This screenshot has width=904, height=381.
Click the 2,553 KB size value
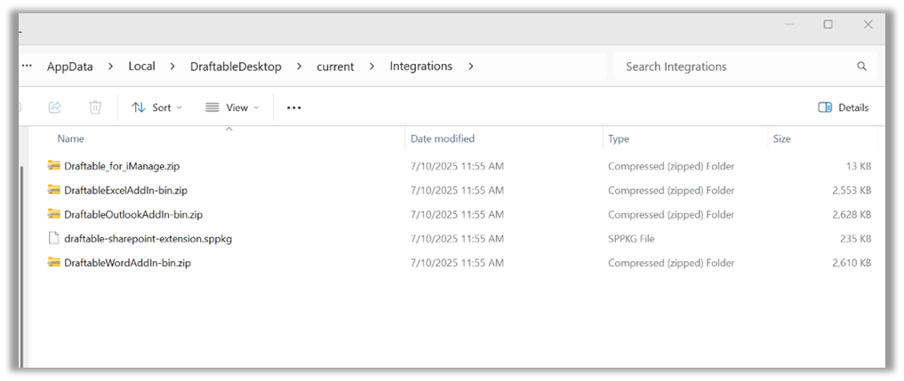click(852, 190)
